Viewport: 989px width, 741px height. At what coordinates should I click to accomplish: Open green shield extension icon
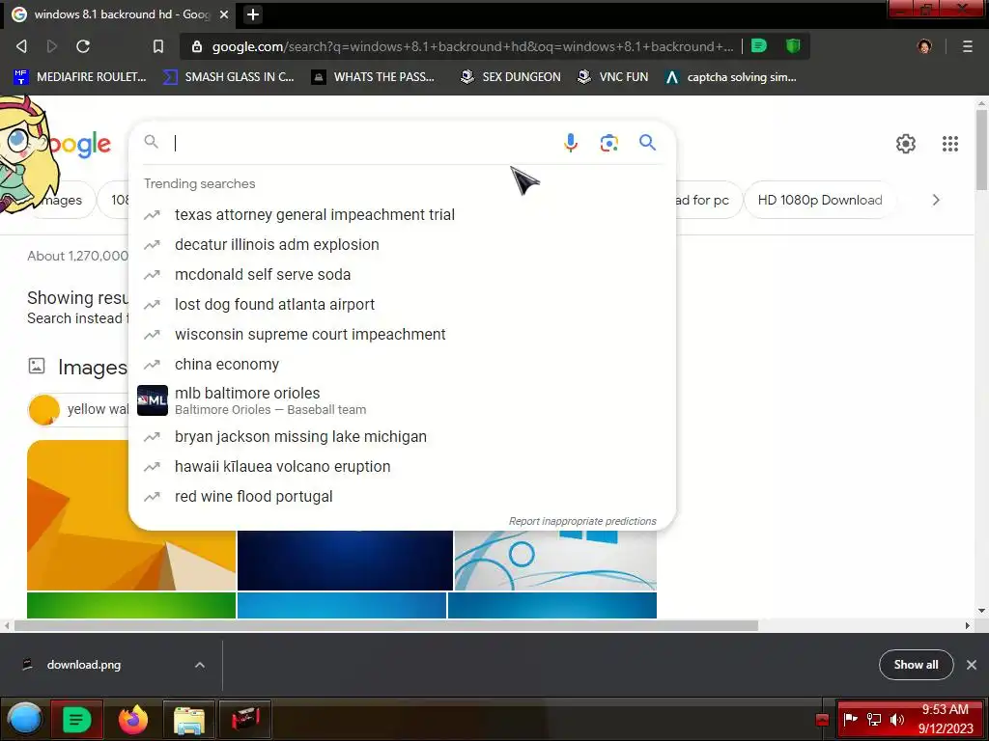click(x=793, y=45)
